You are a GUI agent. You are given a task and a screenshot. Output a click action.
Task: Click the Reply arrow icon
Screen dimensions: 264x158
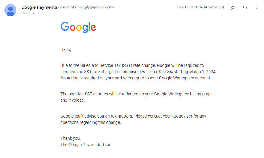pyautogui.click(x=245, y=7)
